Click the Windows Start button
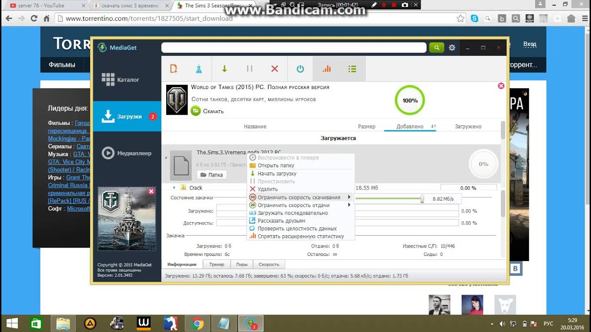 (12, 324)
